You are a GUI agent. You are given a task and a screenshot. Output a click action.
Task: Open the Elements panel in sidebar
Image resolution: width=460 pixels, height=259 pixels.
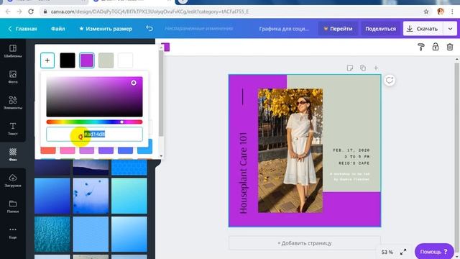point(13,103)
